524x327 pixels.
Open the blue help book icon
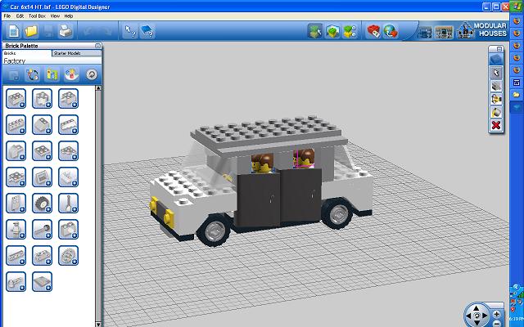(x=147, y=32)
